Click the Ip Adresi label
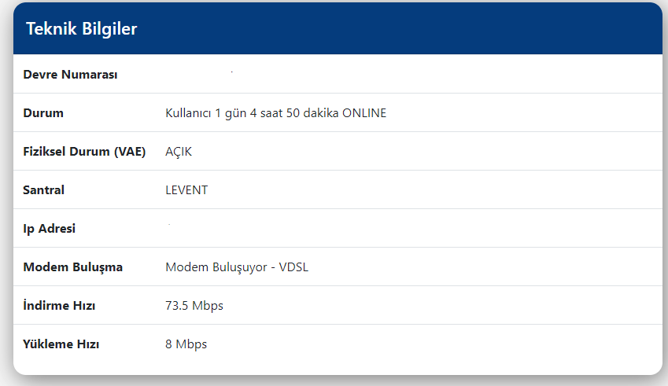Screen dimensions: 668x386 pos(50,229)
